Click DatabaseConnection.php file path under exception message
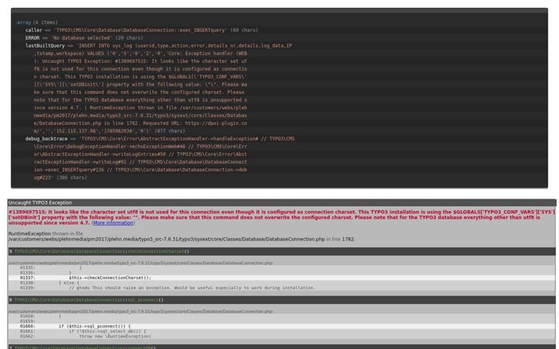 166,240
